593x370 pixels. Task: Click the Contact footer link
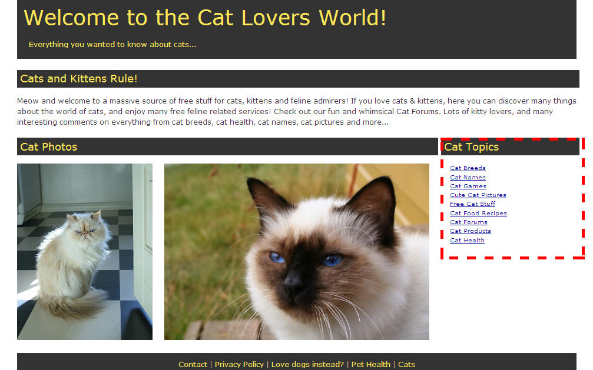pyautogui.click(x=193, y=364)
